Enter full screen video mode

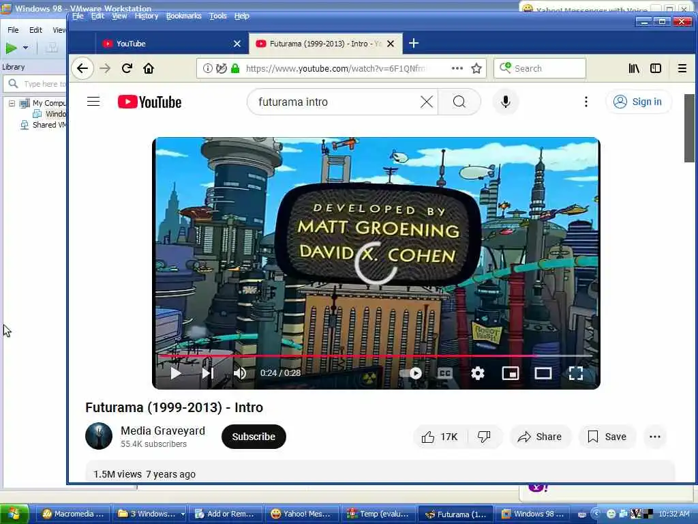(x=575, y=373)
